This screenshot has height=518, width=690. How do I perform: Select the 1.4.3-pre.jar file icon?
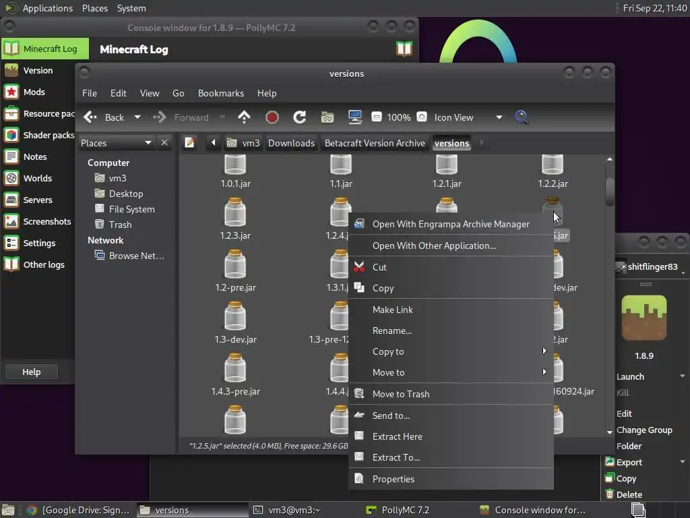pyautogui.click(x=235, y=368)
